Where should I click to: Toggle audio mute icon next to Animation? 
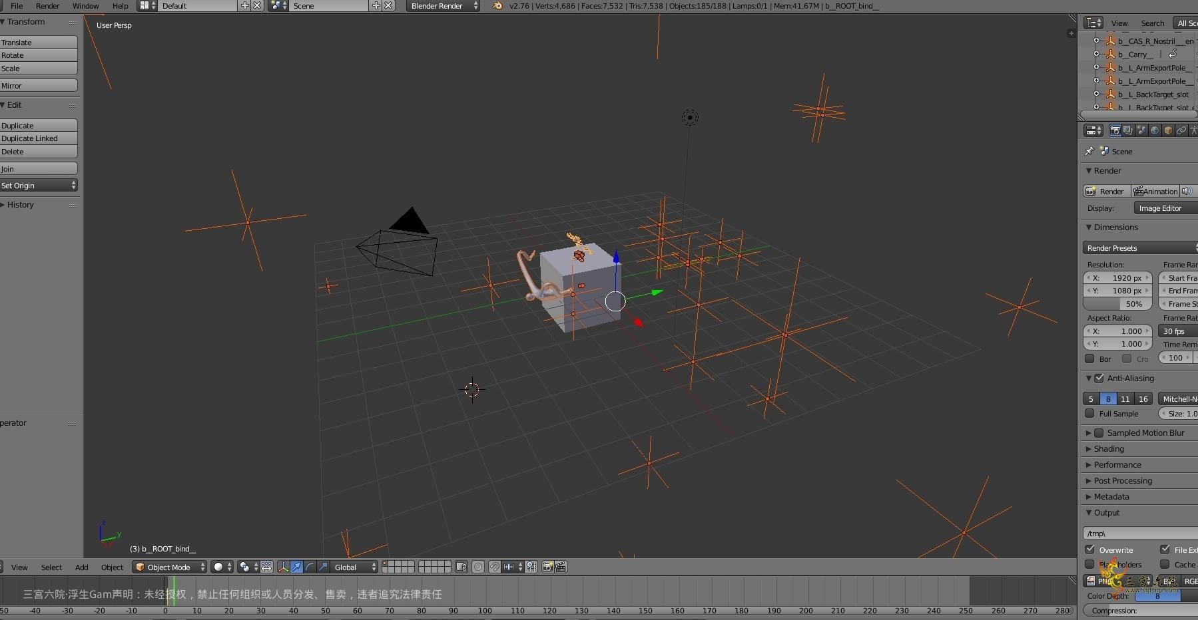(1187, 191)
